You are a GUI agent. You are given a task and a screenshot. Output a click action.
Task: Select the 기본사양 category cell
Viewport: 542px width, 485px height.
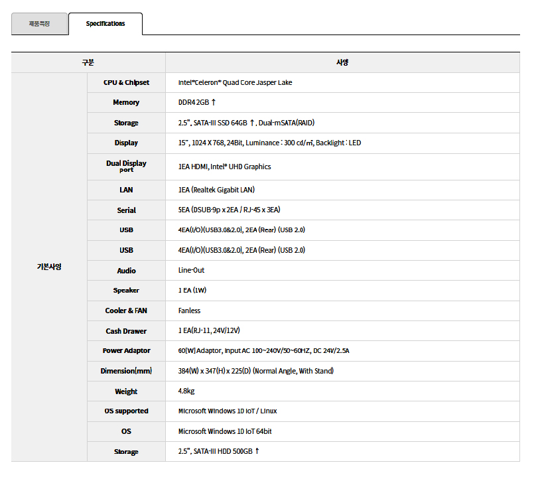coord(49,267)
